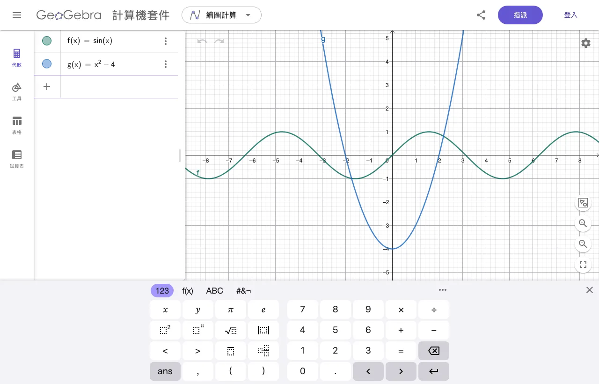Screen dimensions: 599x384
Task: Enter fullscreen mode for the graph
Action: point(583,265)
